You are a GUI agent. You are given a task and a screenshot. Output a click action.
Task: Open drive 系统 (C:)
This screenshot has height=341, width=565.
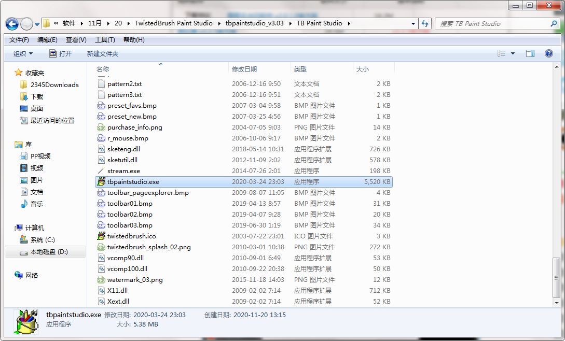[x=43, y=240]
